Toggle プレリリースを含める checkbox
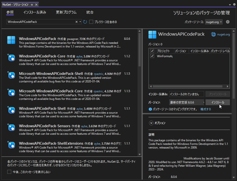Image resolution: width=237 pixels, height=181 pixels. (x=91, y=22)
